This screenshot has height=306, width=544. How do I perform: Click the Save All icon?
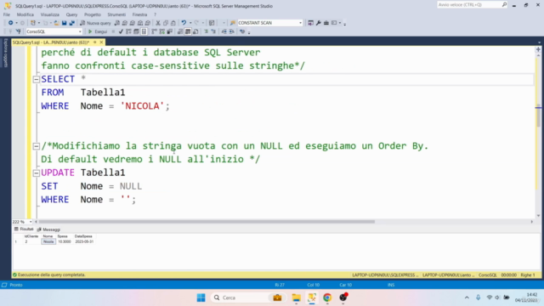click(71, 23)
